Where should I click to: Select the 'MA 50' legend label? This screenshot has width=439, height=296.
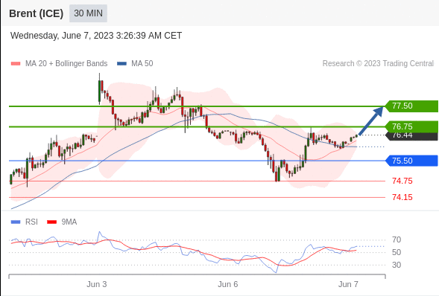(x=142, y=64)
